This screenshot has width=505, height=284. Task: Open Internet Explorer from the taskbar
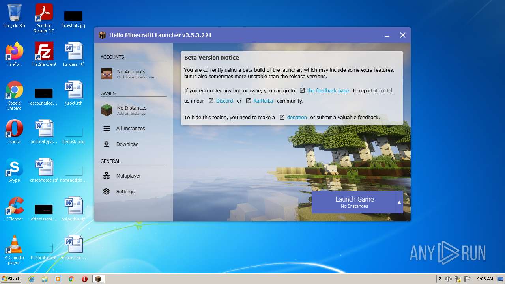pyautogui.click(x=31, y=279)
